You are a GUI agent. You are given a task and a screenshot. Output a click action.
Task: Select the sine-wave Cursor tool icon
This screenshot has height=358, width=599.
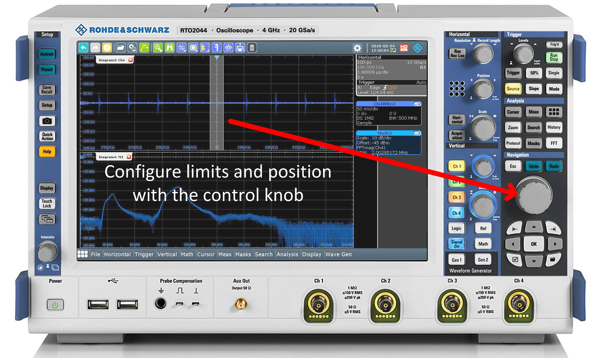coord(181,48)
